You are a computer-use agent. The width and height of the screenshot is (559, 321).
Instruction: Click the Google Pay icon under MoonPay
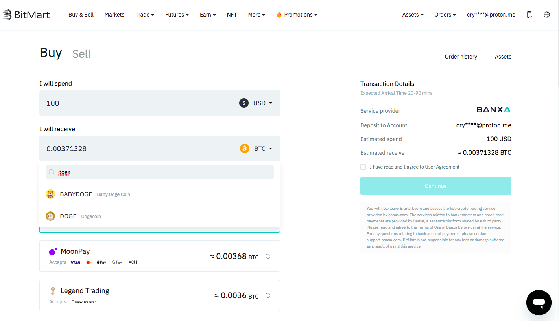click(117, 262)
